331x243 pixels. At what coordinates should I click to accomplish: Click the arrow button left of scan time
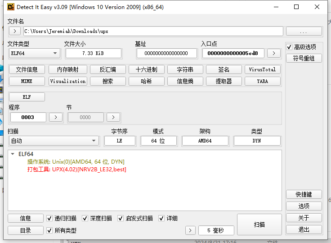click(x=191, y=230)
